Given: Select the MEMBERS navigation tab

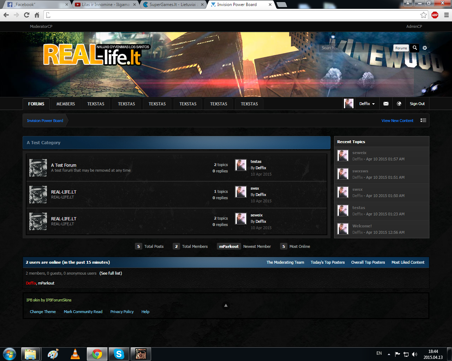Looking at the screenshot, I should (66, 104).
